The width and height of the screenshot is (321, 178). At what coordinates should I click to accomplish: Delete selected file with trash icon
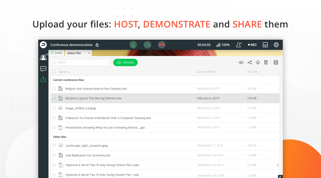(x=266, y=63)
